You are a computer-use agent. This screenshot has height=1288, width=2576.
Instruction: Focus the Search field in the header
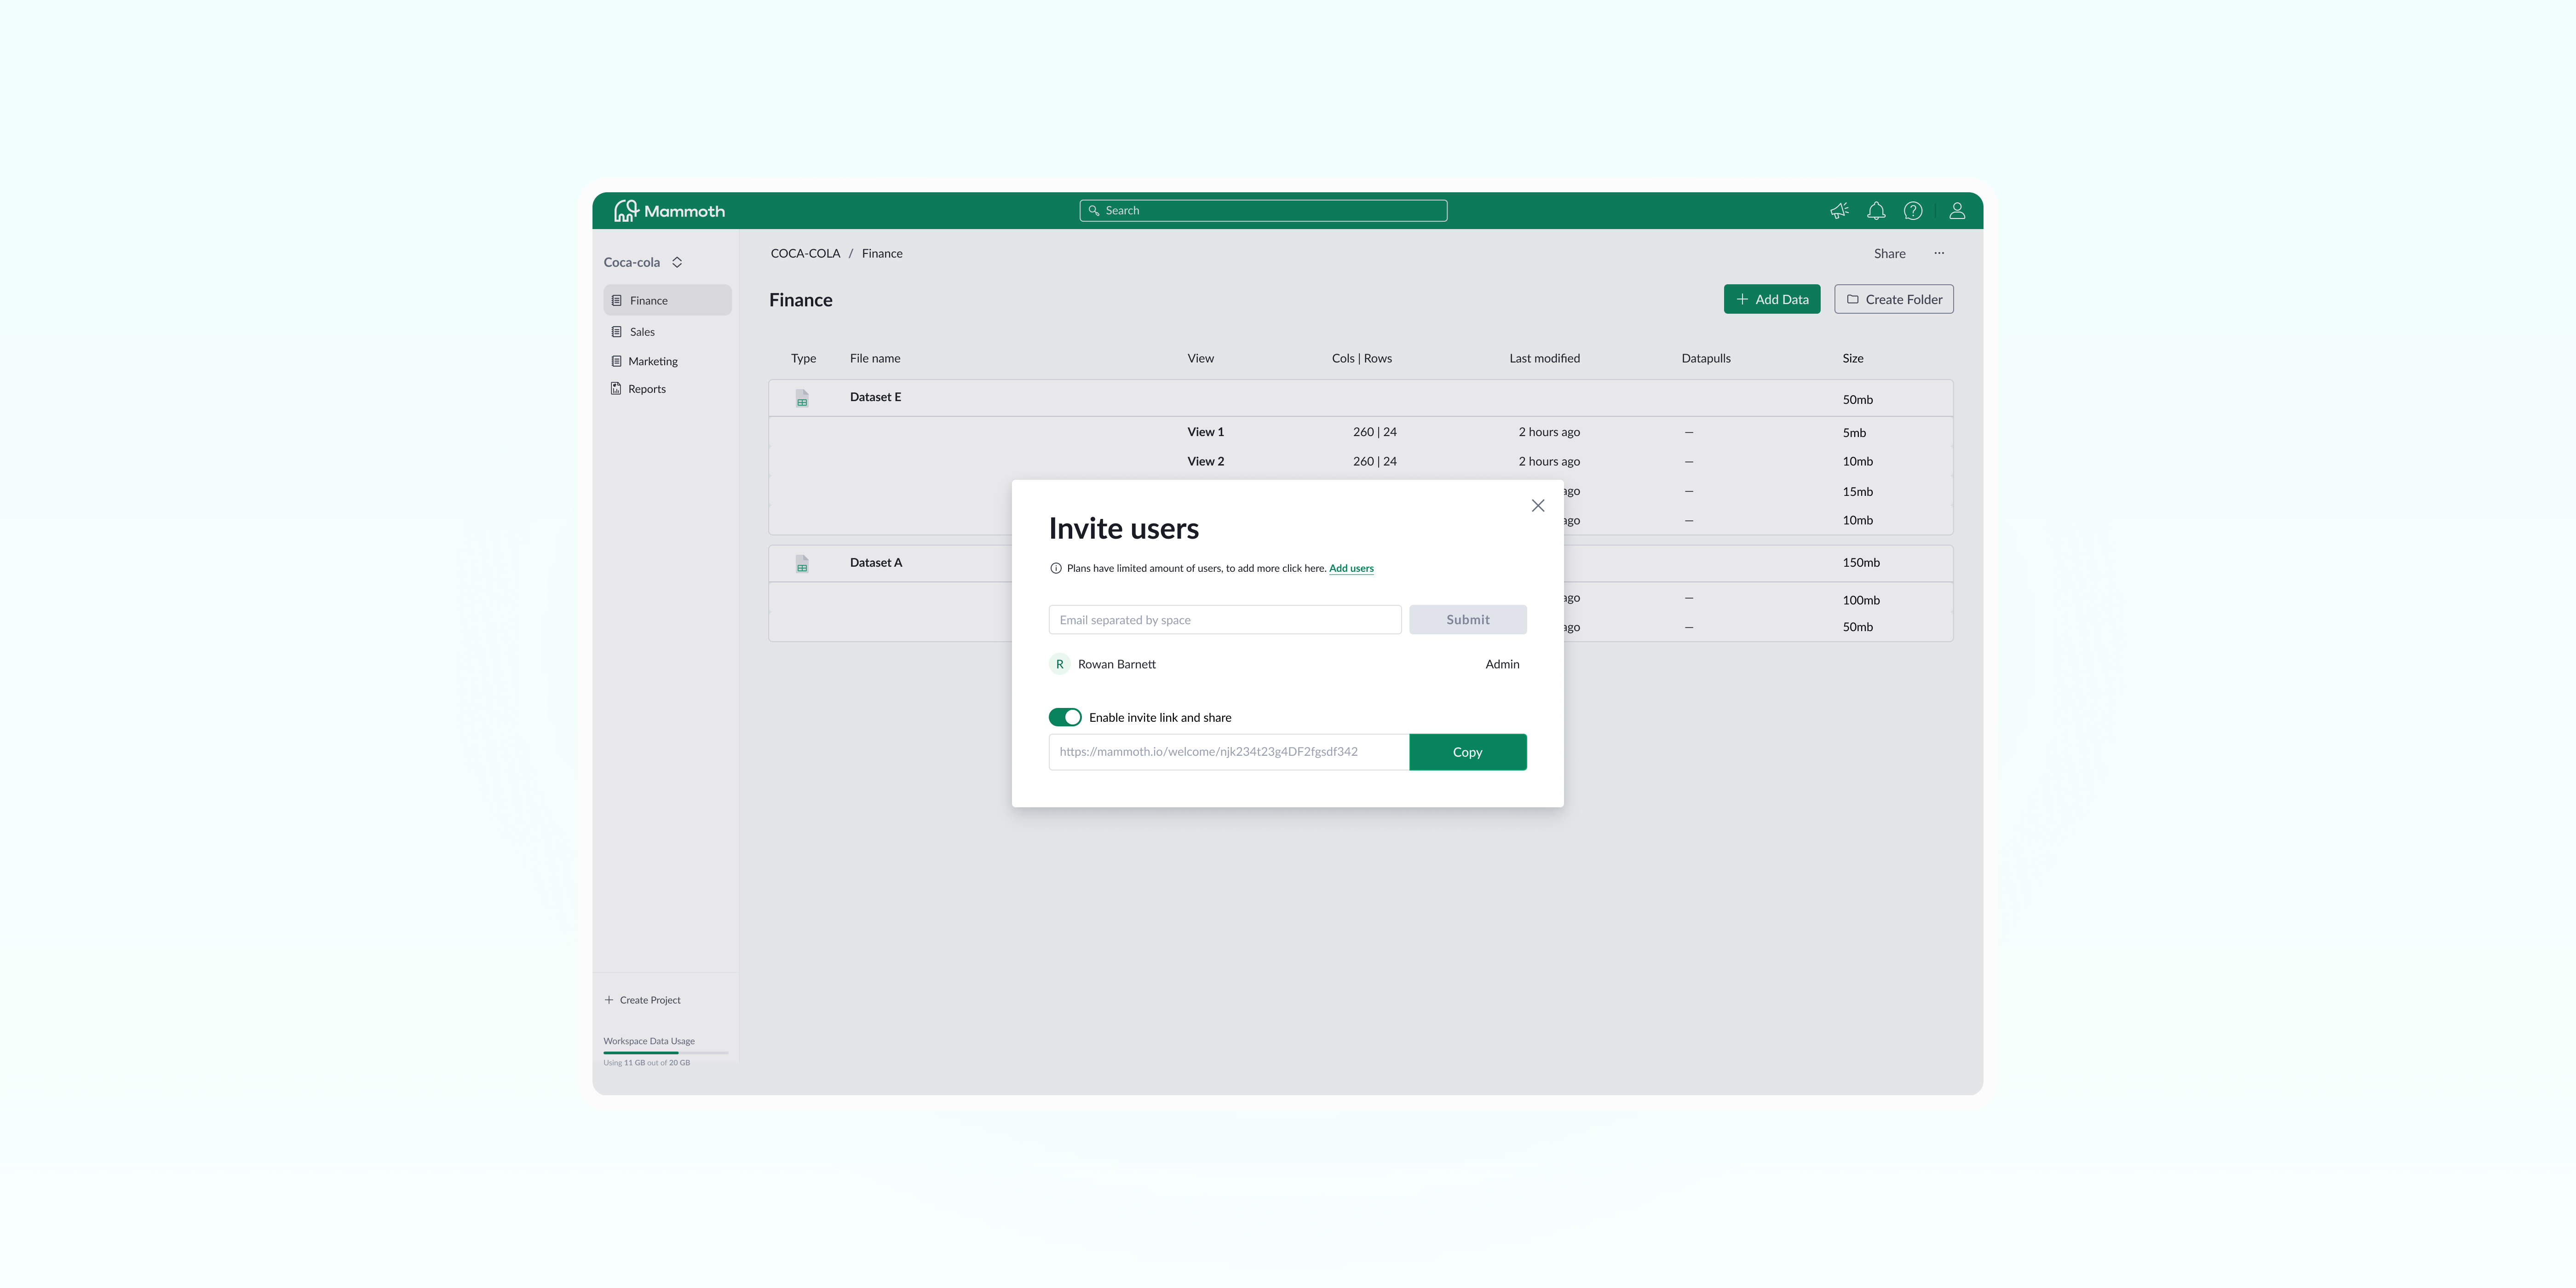pos(1263,211)
